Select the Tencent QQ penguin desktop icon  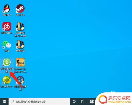pos(7,9)
